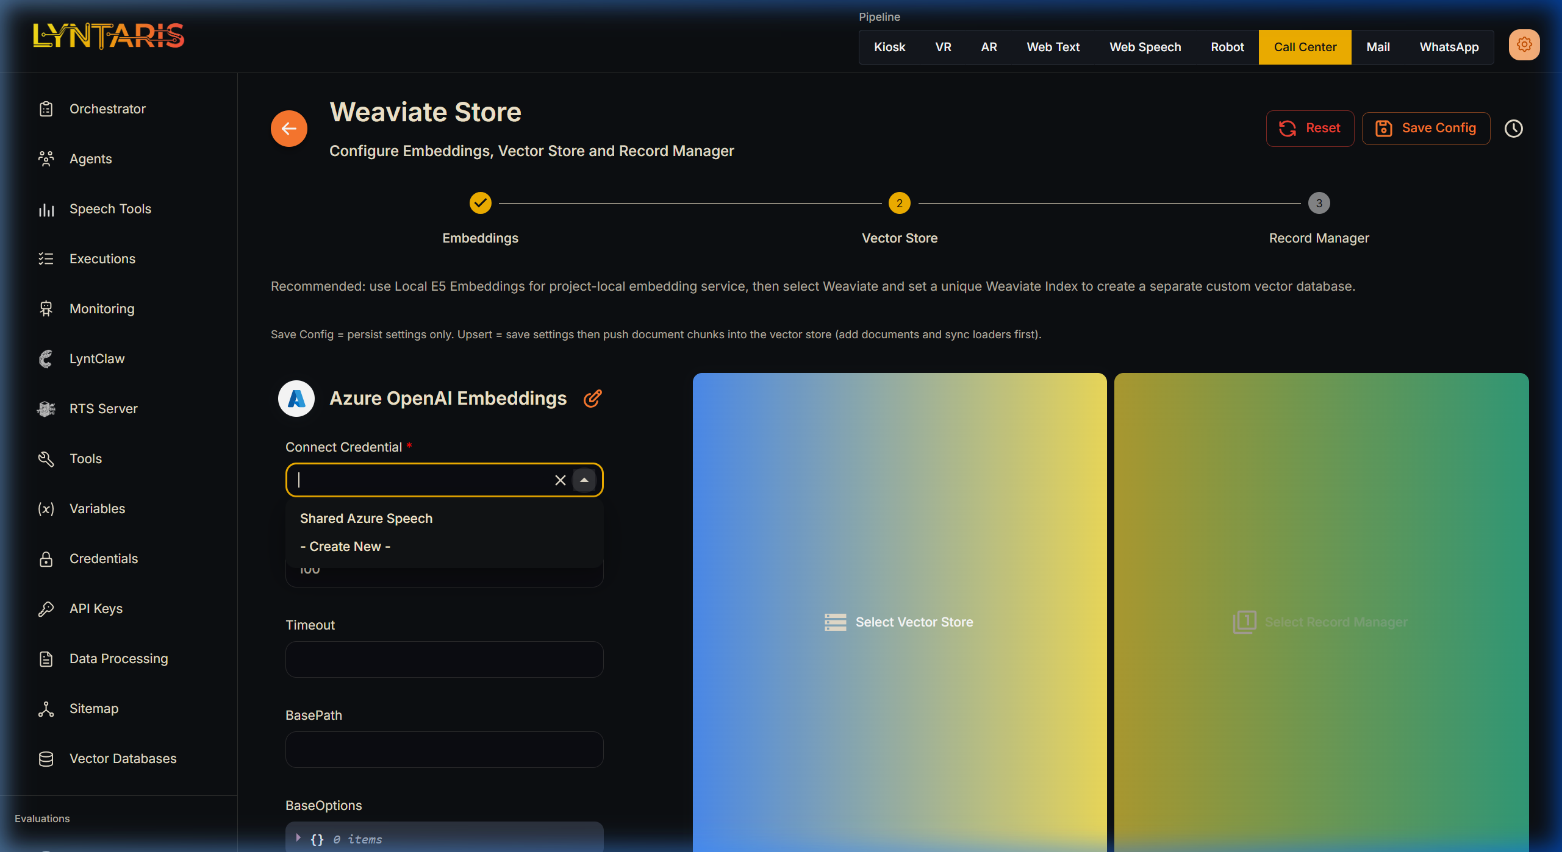This screenshot has width=1562, height=852.
Task: Click the Variables (x) icon
Action: (46, 509)
